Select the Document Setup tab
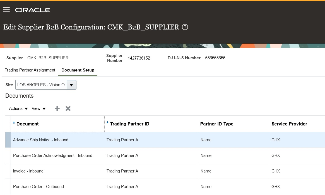This screenshot has height=195, width=325. pyautogui.click(x=78, y=70)
